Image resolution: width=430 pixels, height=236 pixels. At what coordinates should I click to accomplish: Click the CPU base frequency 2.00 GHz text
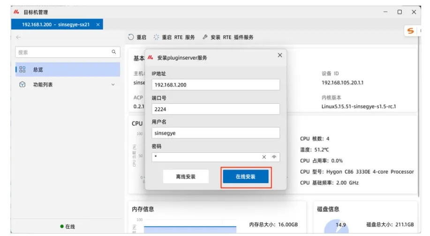point(329,183)
